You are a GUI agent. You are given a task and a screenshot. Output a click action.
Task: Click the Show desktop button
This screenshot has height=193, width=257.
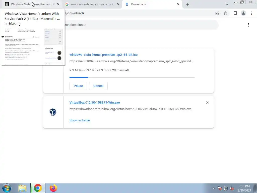[x=255, y=188]
